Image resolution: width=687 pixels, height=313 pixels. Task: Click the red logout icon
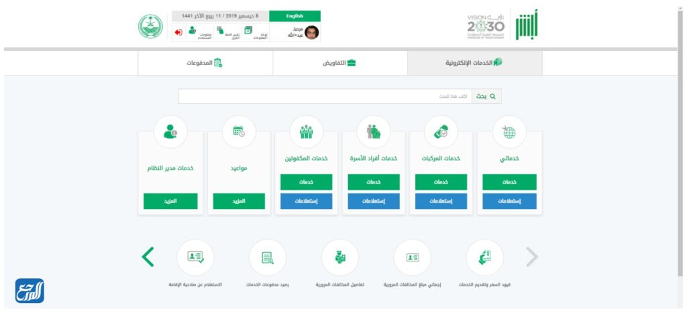[178, 32]
